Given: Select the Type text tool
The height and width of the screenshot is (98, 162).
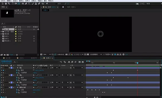Looking at the screenshot, I should pos(29,4).
